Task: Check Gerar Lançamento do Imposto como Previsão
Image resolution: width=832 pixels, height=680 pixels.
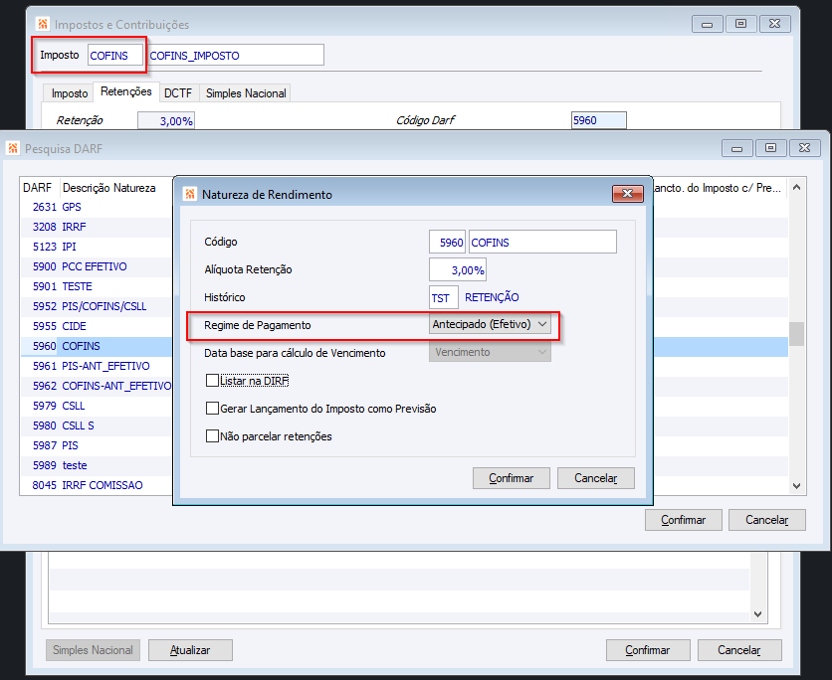Action: coord(212,409)
